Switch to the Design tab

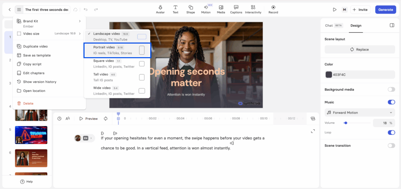click(356, 25)
